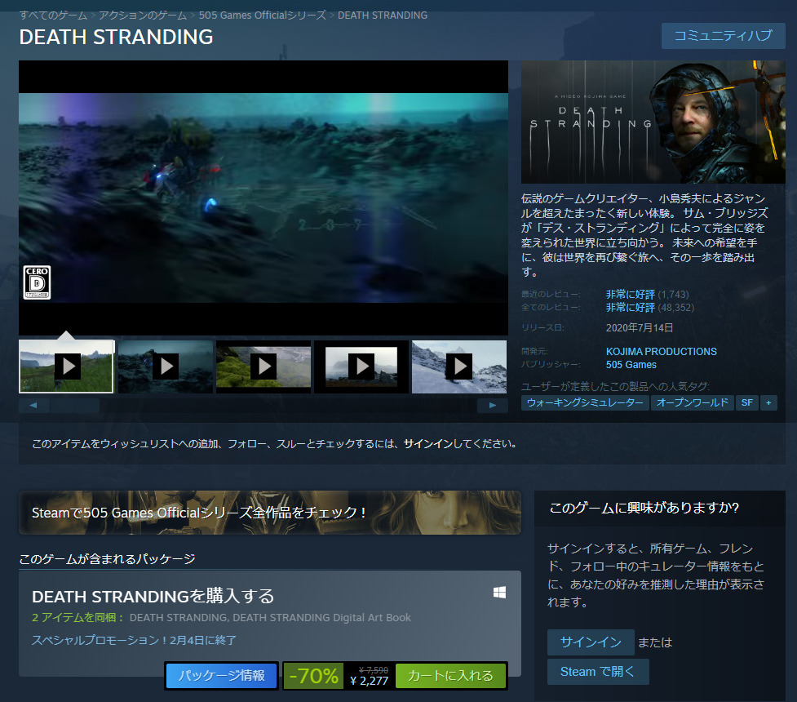The image size is (797, 702).
Task: Play the third trailer thumbnail with mossy hills
Action: 263,367
